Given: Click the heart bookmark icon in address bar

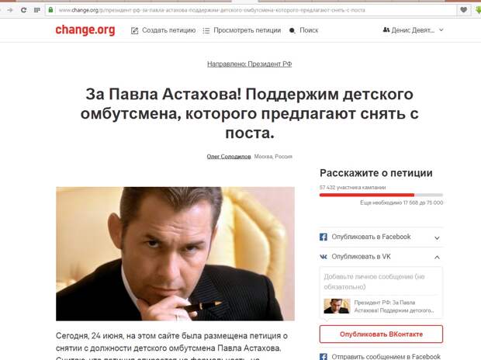Looking at the screenshot, I should [x=463, y=10].
